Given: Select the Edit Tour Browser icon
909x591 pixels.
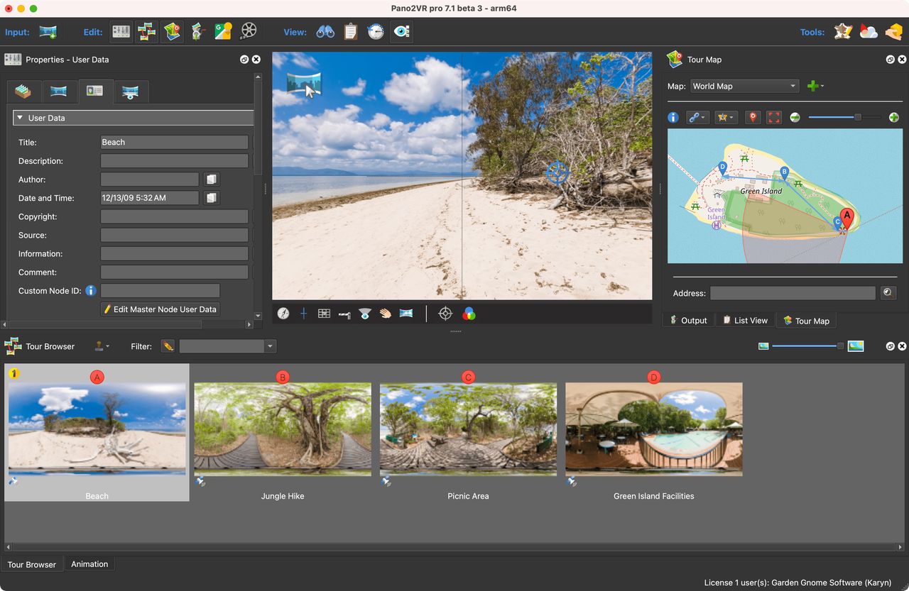Looking at the screenshot, I should (146, 31).
